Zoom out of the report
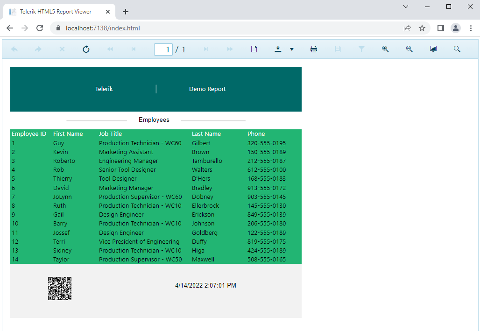480x331 pixels. tap(409, 49)
